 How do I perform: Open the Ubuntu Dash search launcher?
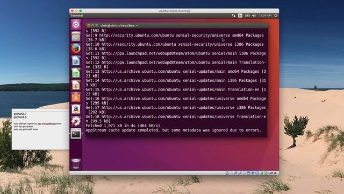click(x=76, y=24)
